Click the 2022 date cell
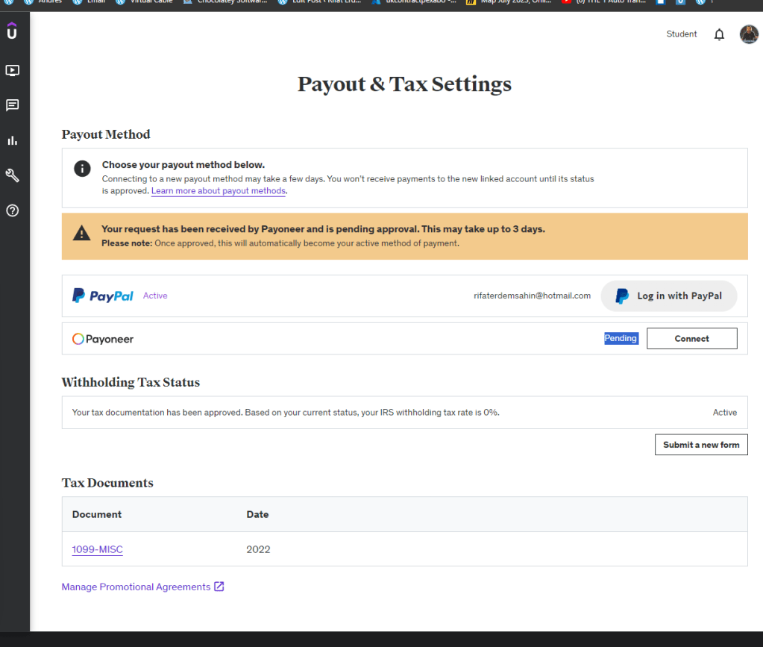This screenshot has width=763, height=647. pos(258,549)
